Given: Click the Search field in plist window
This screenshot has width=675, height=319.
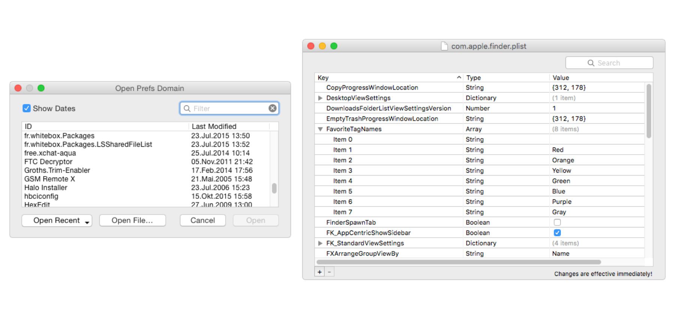Looking at the screenshot, I should pyautogui.click(x=609, y=63).
